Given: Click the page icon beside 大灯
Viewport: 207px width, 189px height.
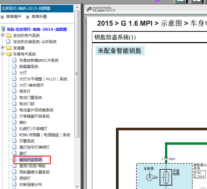Looking at the screenshot, I should (x=14, y=72).
